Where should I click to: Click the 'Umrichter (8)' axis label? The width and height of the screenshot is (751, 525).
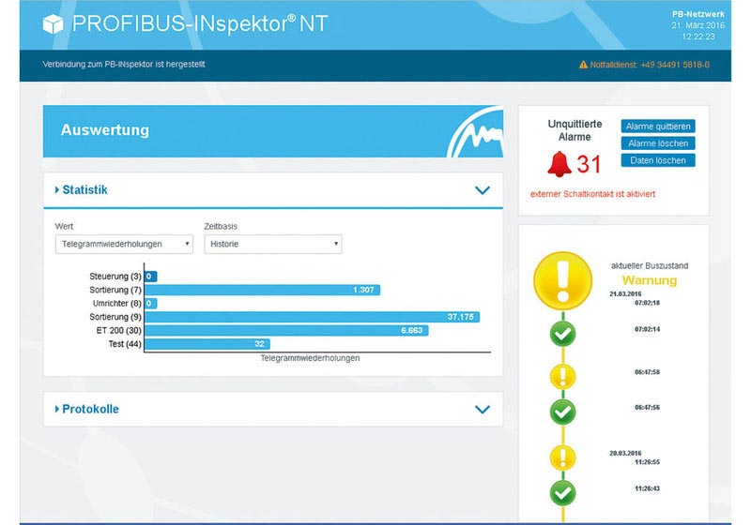click(116, 303)
